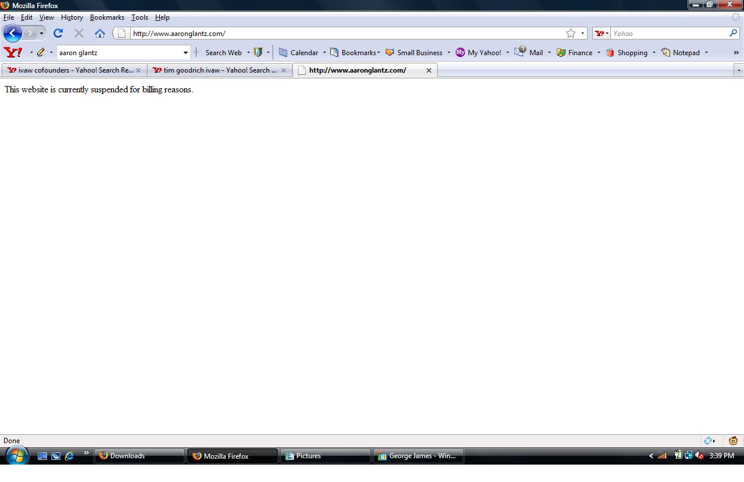Screen dimensions: 744x482
Task: Reload the current page
Action: click(58, 33)
